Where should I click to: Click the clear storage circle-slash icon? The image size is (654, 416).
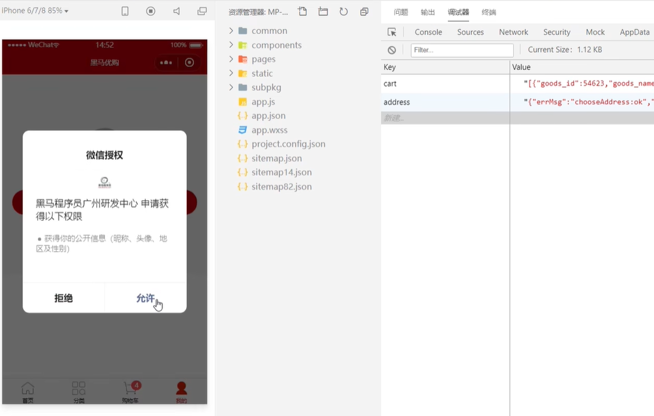coord(392,50)
